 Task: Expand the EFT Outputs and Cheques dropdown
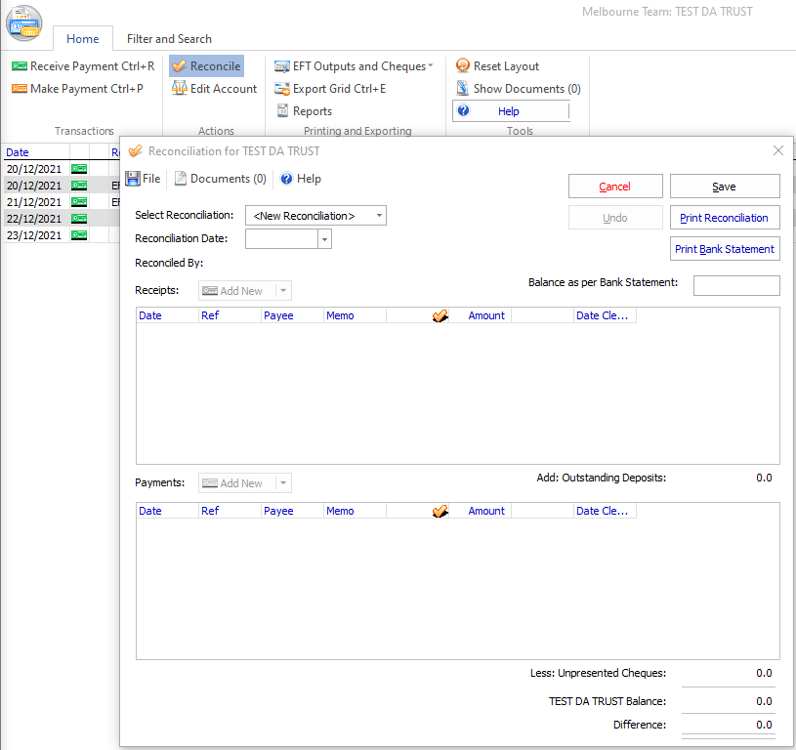click(x=430, y=66)
